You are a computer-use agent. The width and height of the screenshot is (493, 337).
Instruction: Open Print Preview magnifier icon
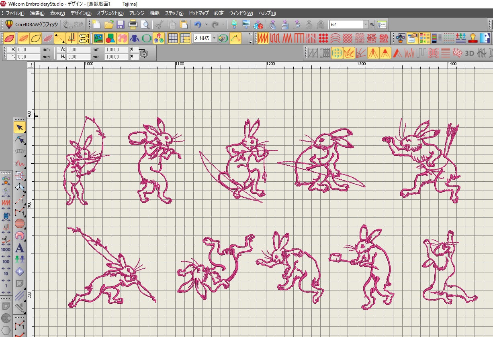point(145,24)
